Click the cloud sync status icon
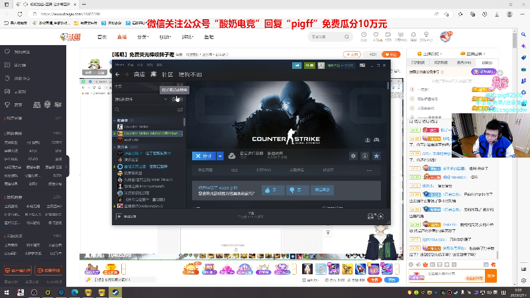 pos(231,156)
